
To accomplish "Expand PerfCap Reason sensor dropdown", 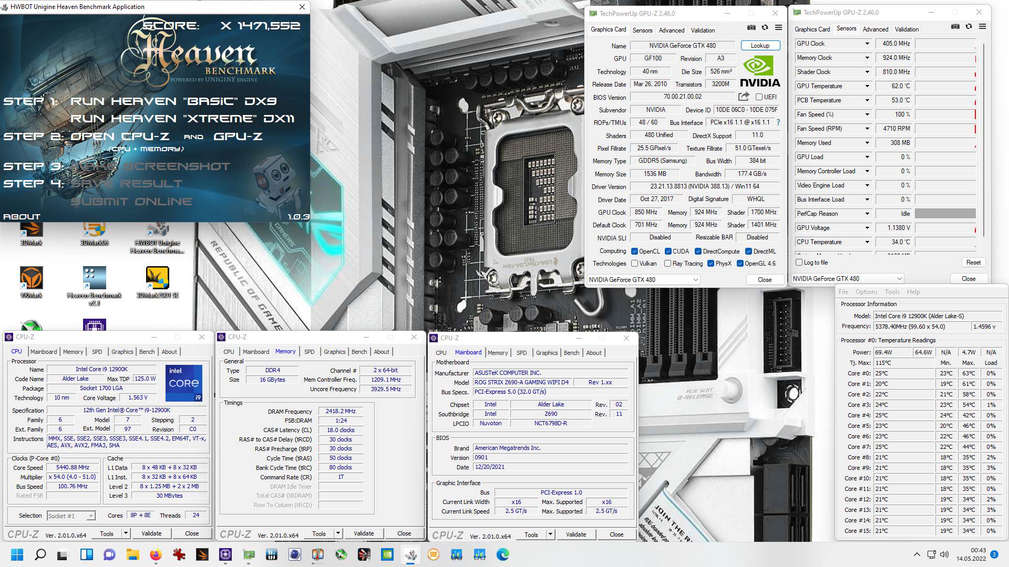I will pos(867,214).
